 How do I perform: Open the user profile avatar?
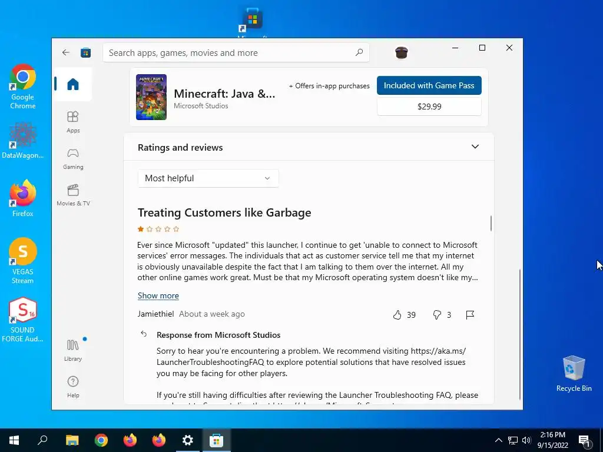tap(402, 52)
